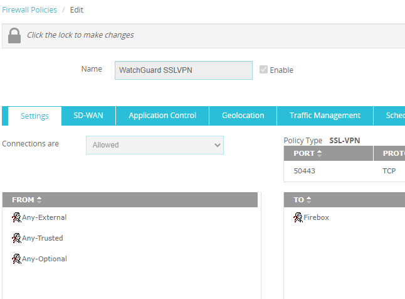Click the lock icon to make changes

(x=14, y=35)
